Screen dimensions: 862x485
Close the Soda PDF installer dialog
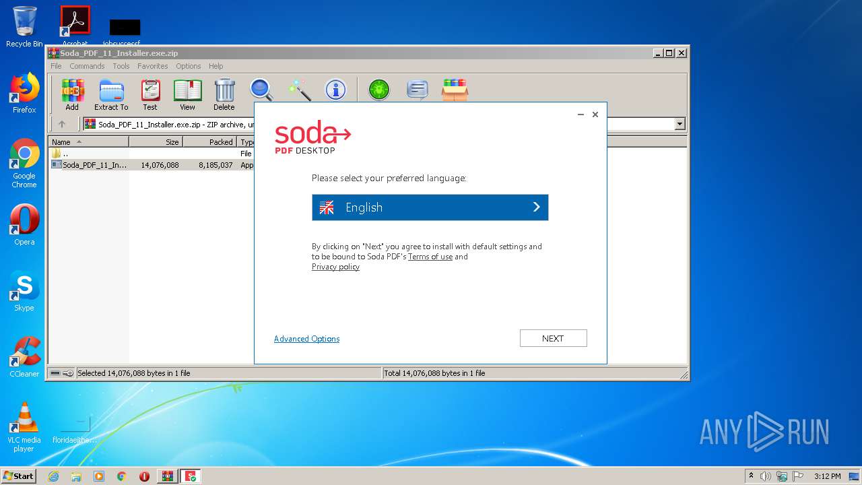click(595, 115)
